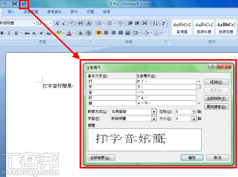Toggle Superscript formatting
Screen dimensions: 238x177
pos(41,33)
